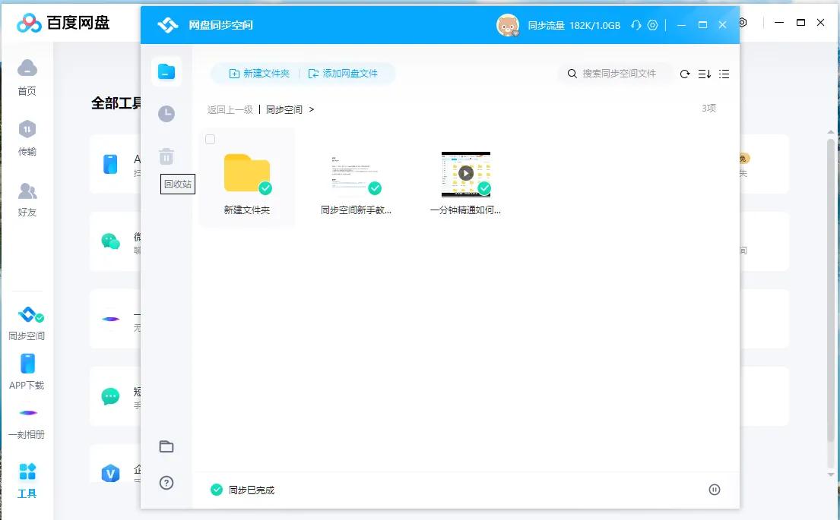
Task: Open the help question mark icon
Action: (166, 483)
